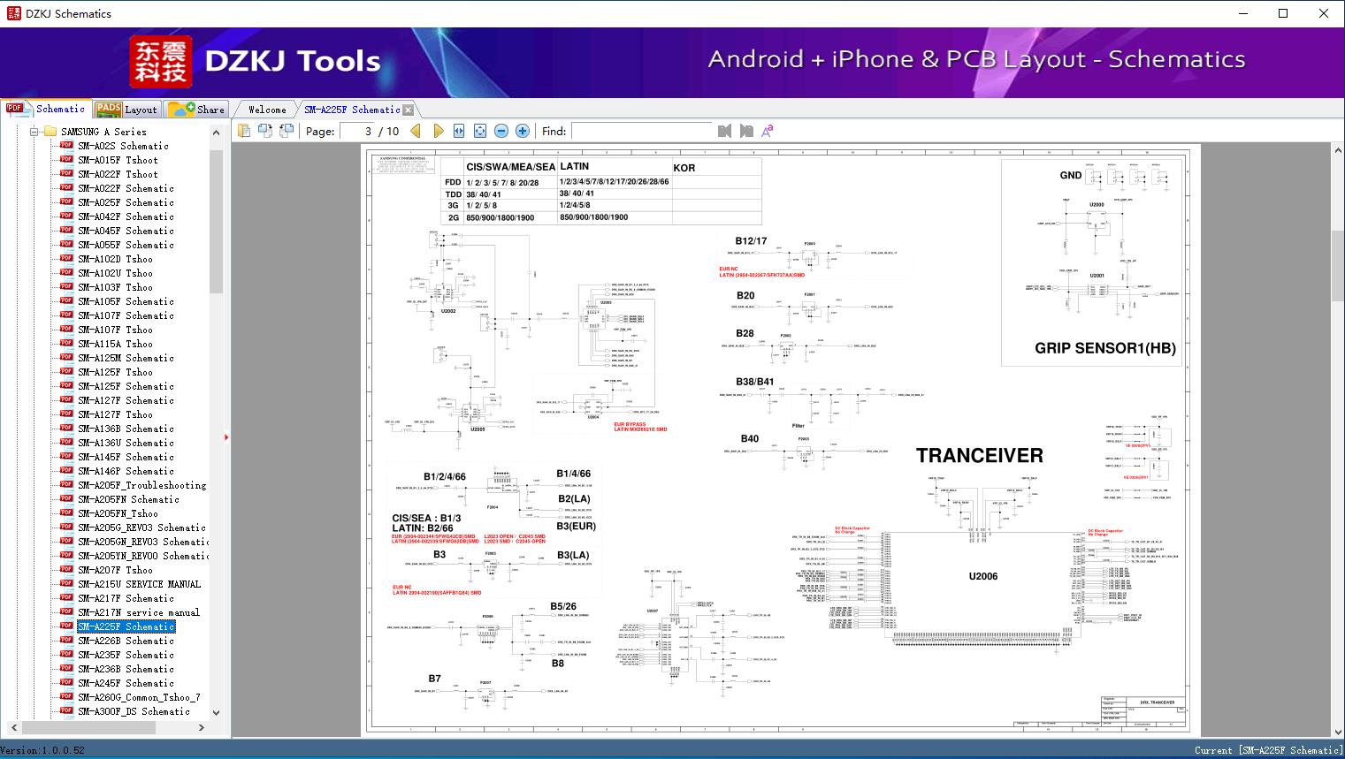Viewport: 1345px width, 759px height.
Task: Click the fit whole page icon
Action: [x=480, y=131]
